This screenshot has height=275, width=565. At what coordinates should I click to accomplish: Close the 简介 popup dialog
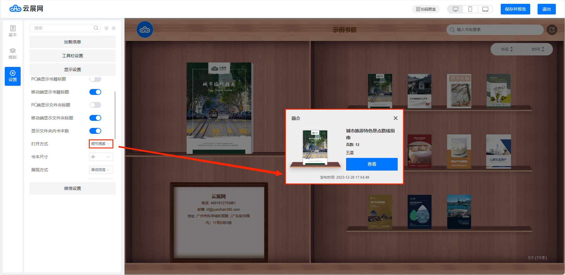(x=395, y=118)
